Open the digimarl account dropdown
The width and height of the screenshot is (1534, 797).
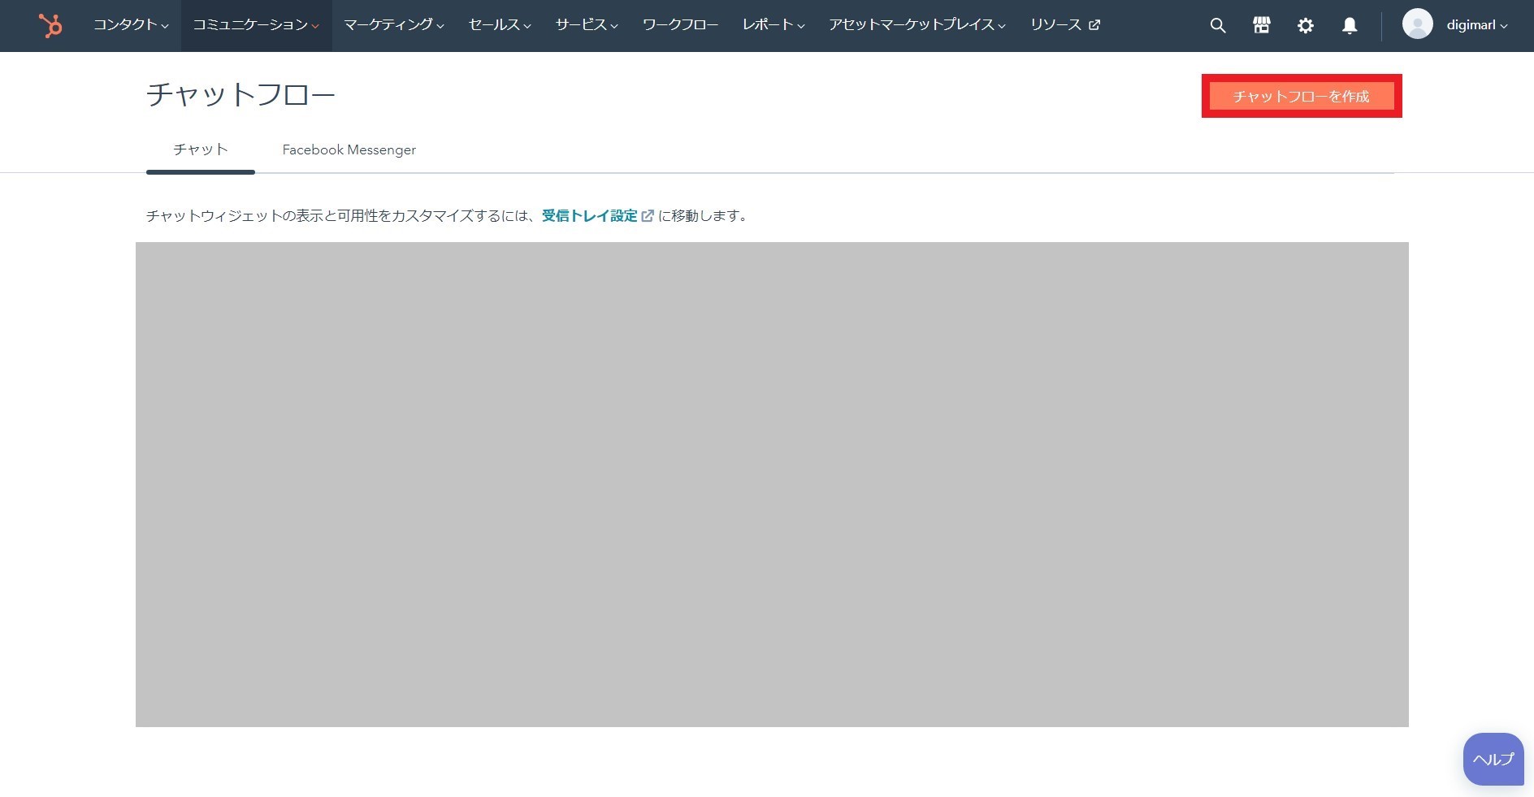click(x=1476, y=25)
